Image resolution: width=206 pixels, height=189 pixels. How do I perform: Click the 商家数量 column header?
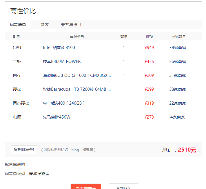click(179, 37)
